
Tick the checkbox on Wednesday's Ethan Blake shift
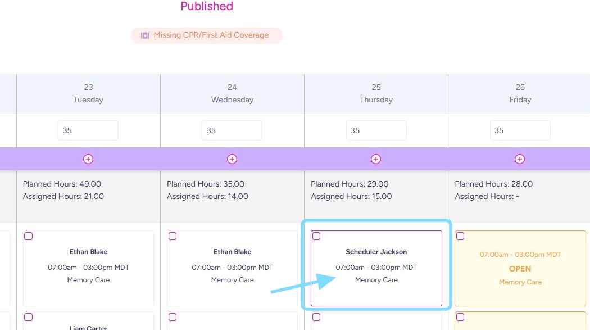click(173, 236)
